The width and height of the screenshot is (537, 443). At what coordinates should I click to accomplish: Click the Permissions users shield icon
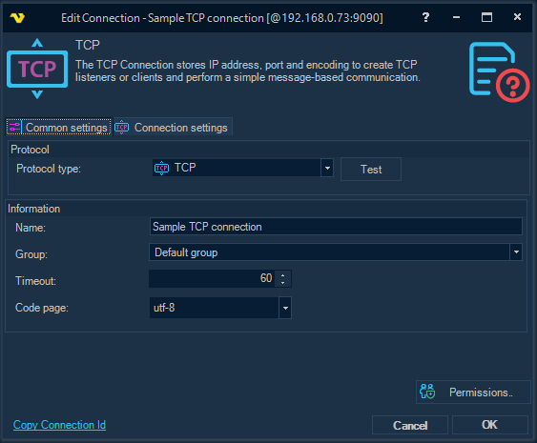427,392
